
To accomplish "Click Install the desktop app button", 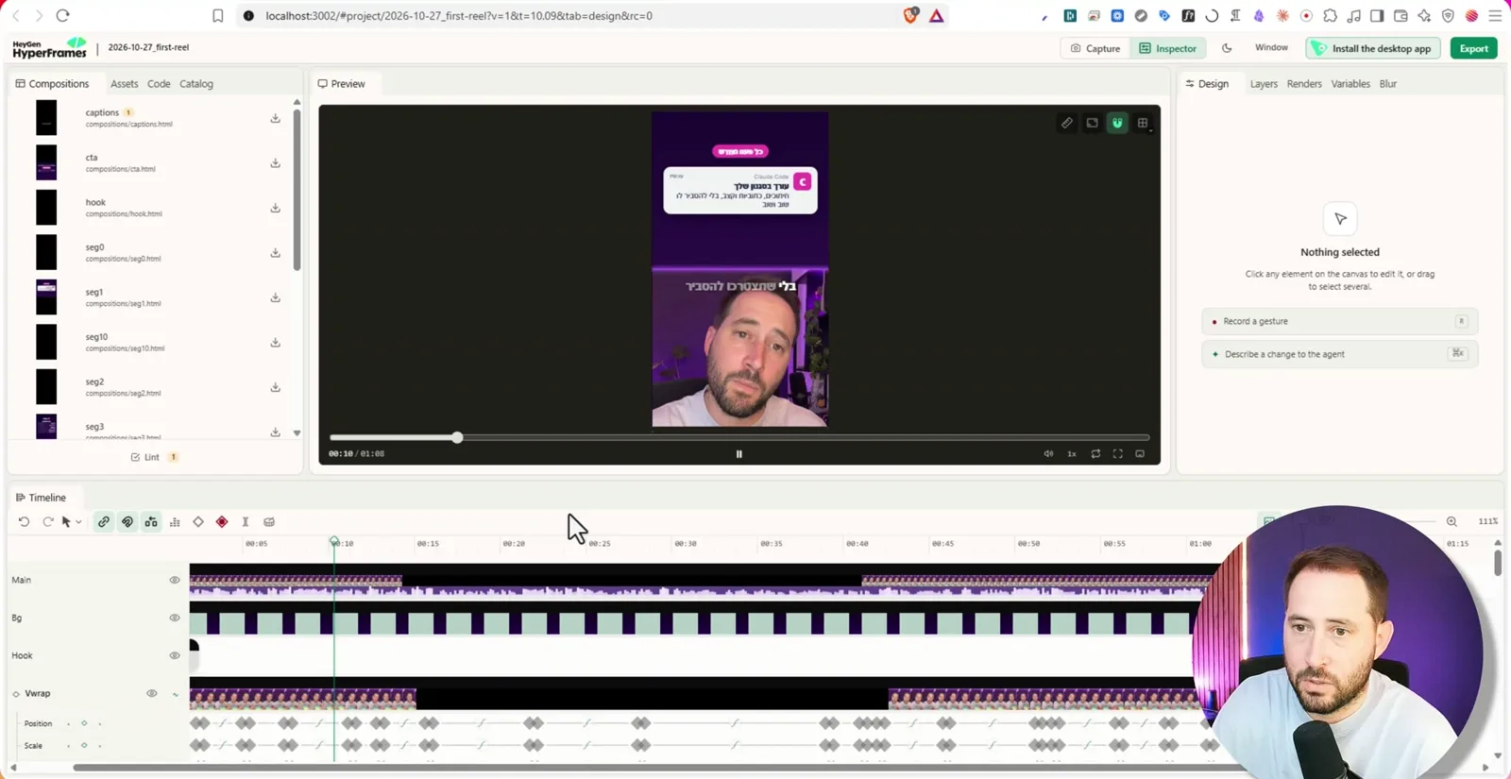I will click(1373, 48).
